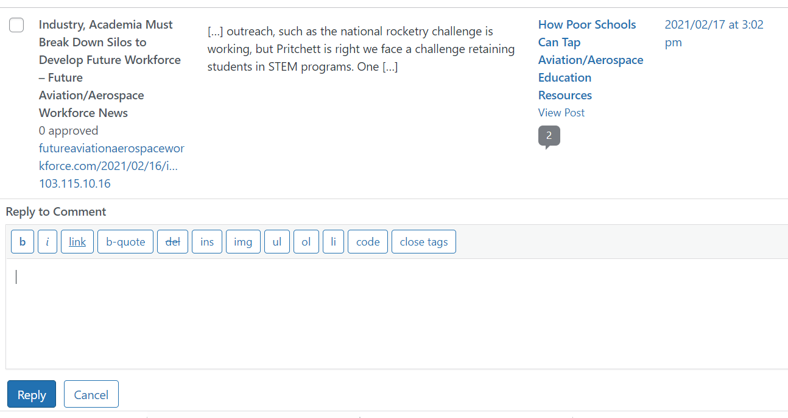The width and height of the screenshot is (788, 418).
Task: Insert an image using img button
Action: pyautogui.click(x=243, y=242)
